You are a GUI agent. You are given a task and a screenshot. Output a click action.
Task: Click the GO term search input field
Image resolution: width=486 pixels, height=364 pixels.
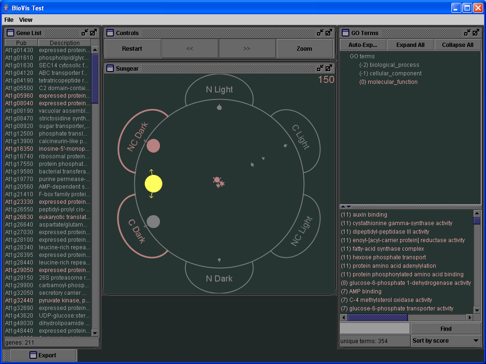(374, 328)
